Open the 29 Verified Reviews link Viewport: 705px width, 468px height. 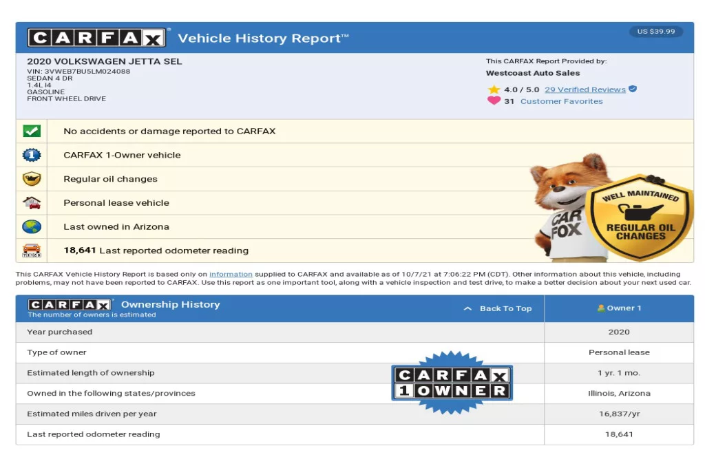pos(585,89)
